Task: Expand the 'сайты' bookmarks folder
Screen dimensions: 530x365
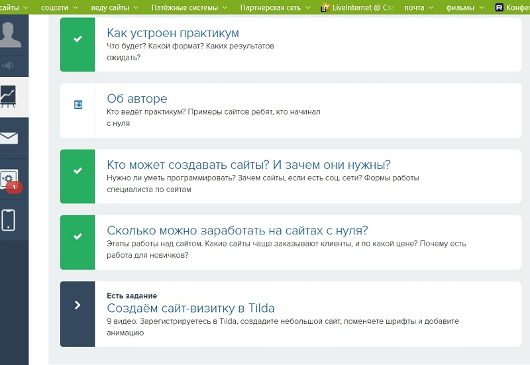Action: click(14, 7)
